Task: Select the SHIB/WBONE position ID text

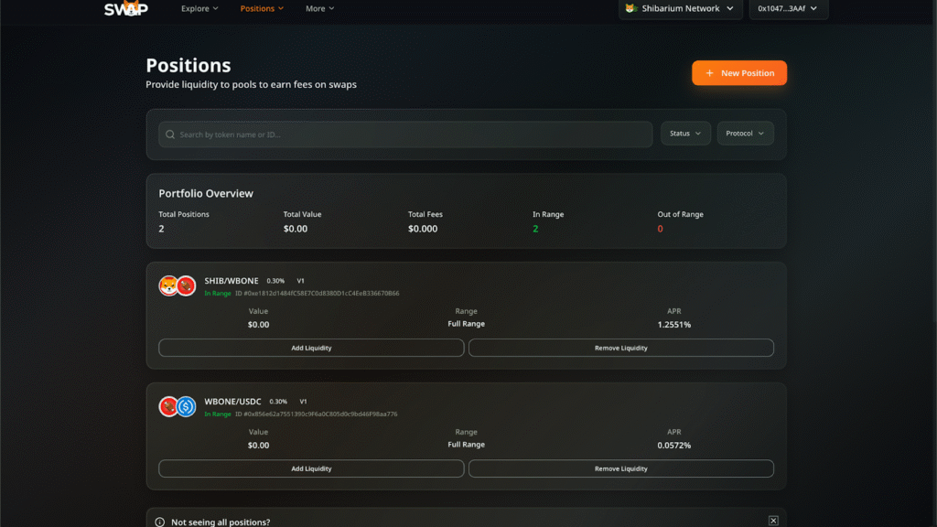Action: pos(318,294)
